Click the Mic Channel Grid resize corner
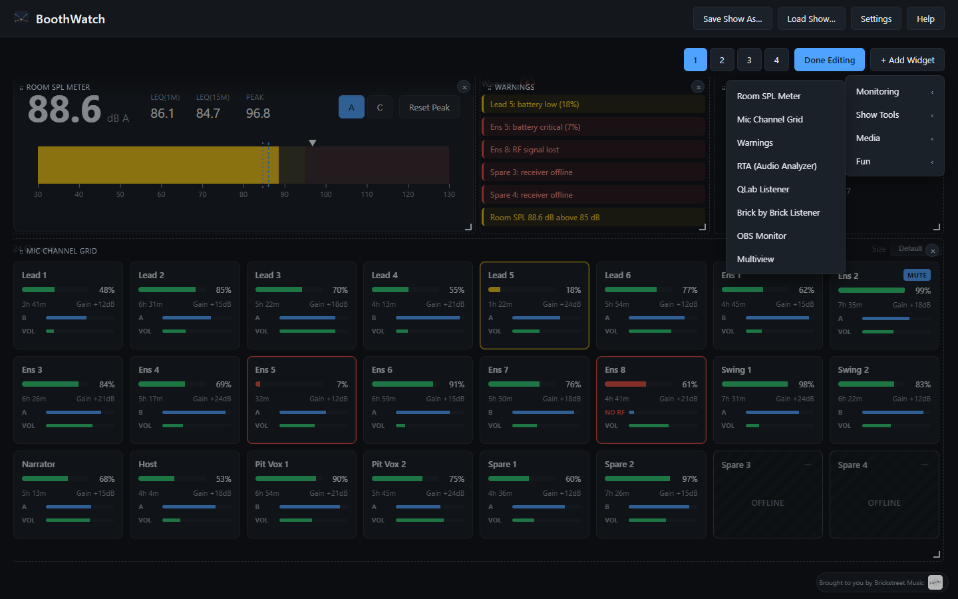 pos(936,554)
